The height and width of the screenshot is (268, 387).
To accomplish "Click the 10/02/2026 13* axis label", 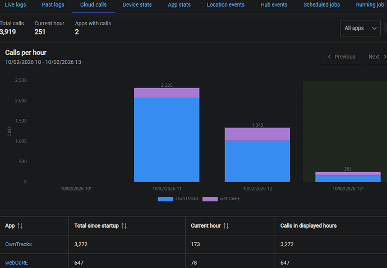I will (348, 189).
